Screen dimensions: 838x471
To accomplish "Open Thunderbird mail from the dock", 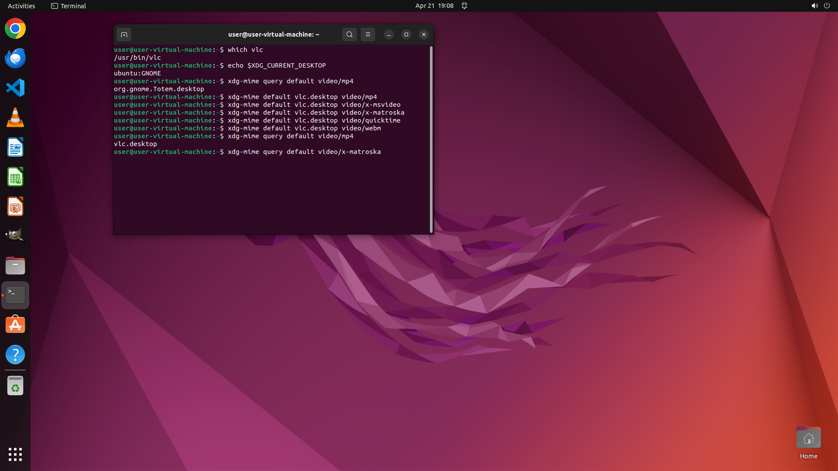I will point(15,58).
